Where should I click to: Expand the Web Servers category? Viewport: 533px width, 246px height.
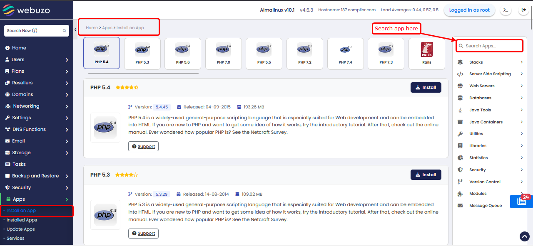point(490,86)
